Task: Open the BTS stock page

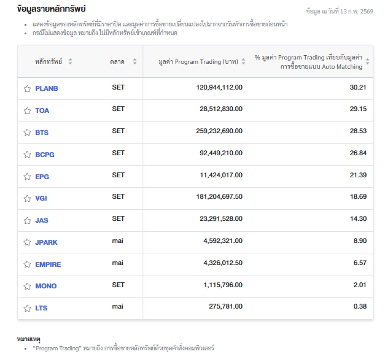Action: point(42,133)
